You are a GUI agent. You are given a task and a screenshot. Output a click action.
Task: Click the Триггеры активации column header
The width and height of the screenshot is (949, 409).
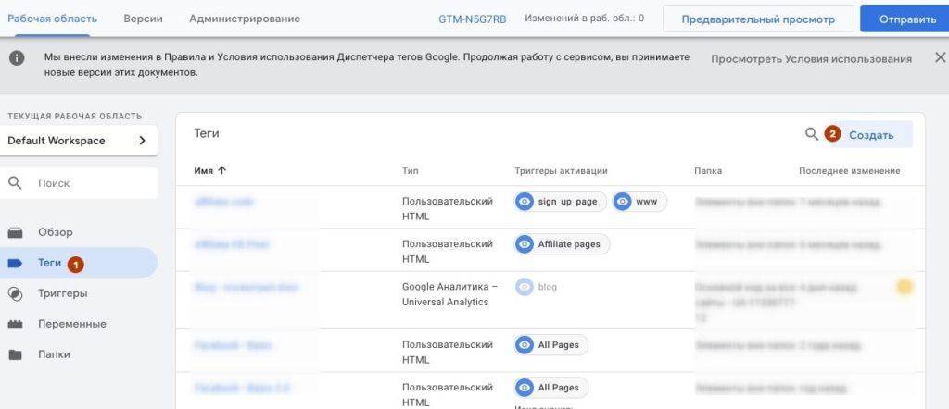(x=561, y=171)
